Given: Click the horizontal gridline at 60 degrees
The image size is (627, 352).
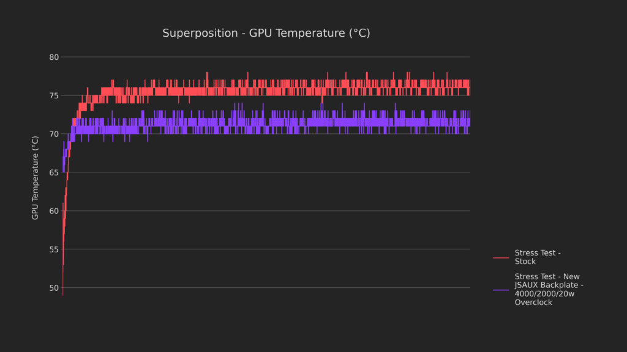Looking at the screenshot, I should coord(276,211).
